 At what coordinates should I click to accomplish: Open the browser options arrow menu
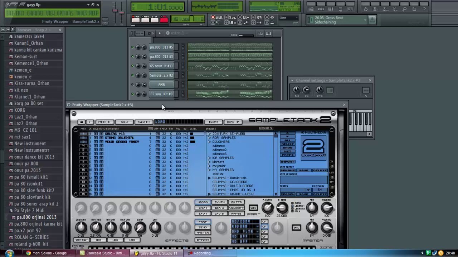tap(3, 30)
